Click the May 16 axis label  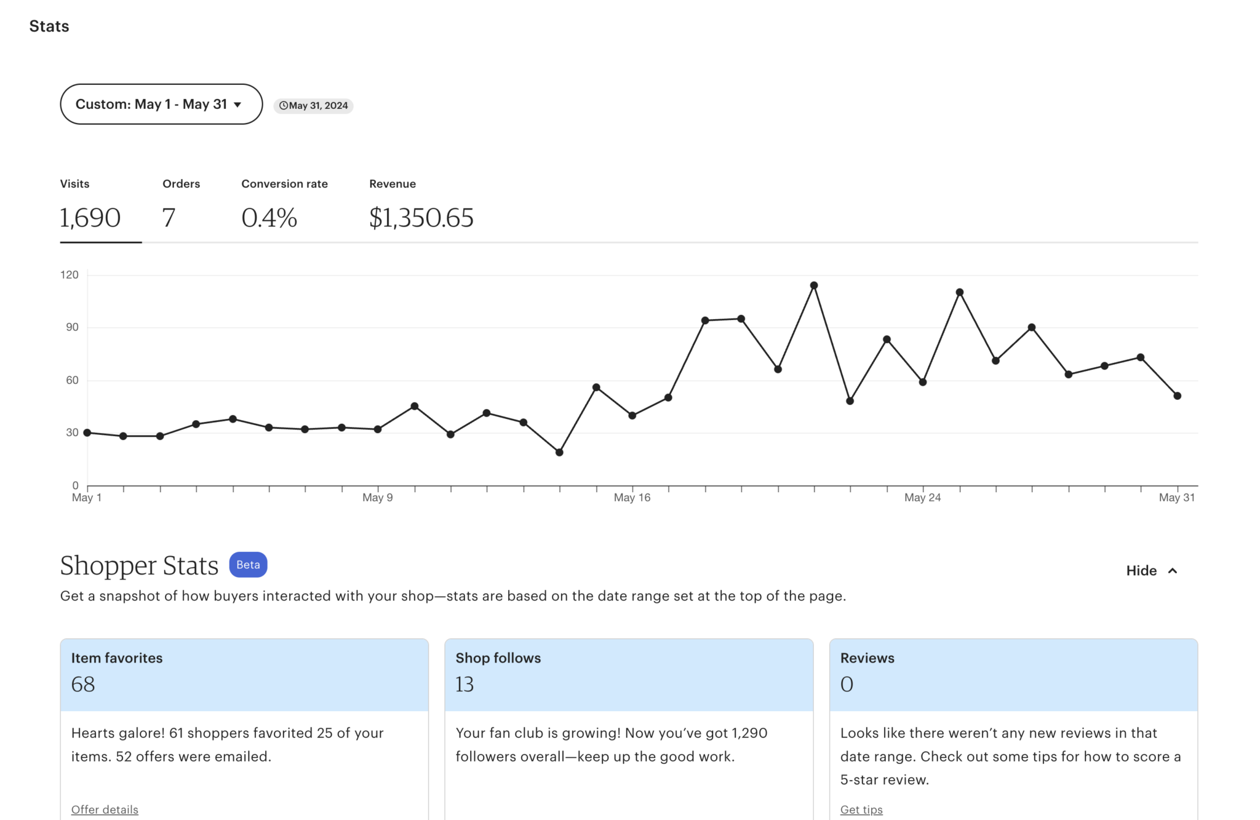[x=632, y=497]
